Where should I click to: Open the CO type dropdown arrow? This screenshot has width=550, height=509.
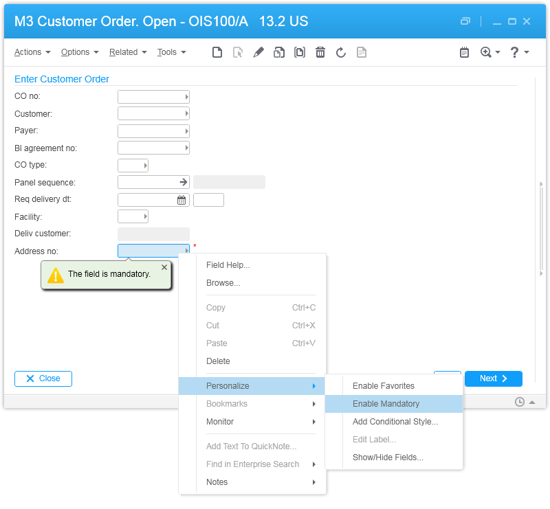pos(145,166)
